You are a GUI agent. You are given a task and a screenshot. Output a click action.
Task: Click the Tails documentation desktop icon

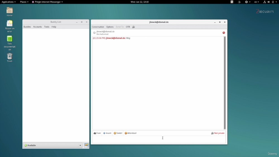coord(9,43)
